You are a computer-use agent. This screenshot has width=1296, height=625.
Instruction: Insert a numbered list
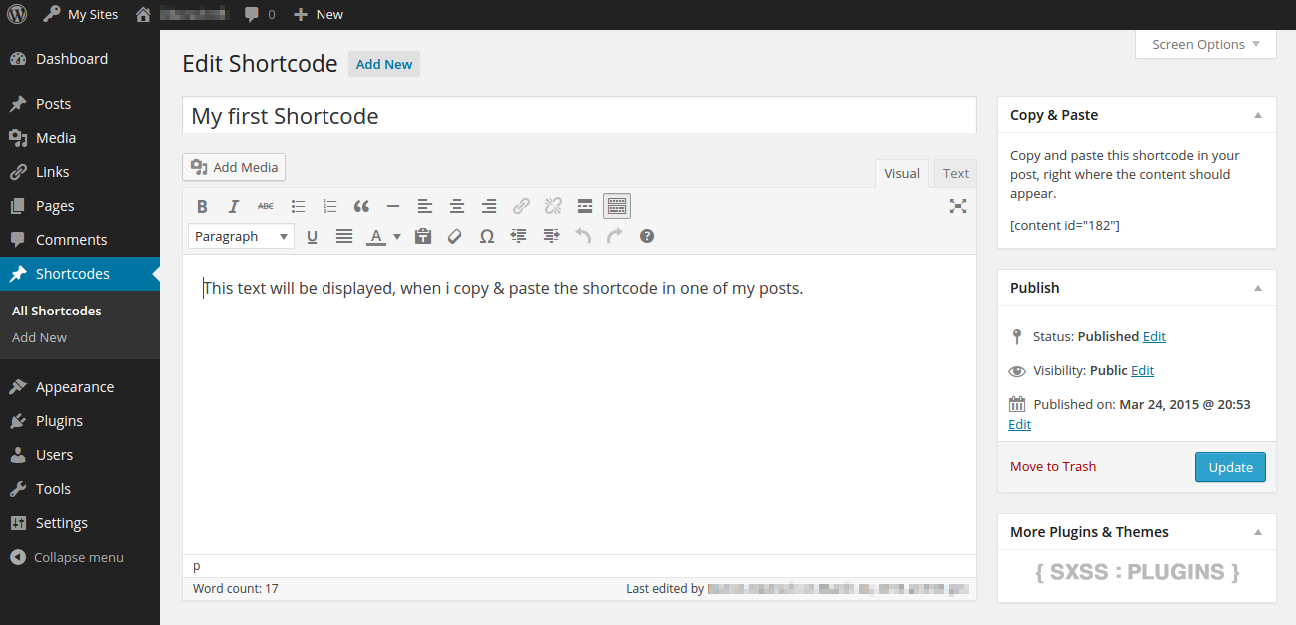click(x=329, y=206)
